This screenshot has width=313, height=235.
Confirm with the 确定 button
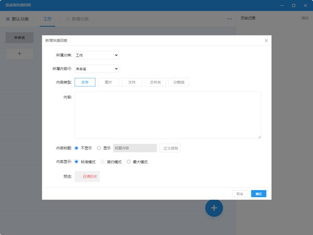pos(259,194)
